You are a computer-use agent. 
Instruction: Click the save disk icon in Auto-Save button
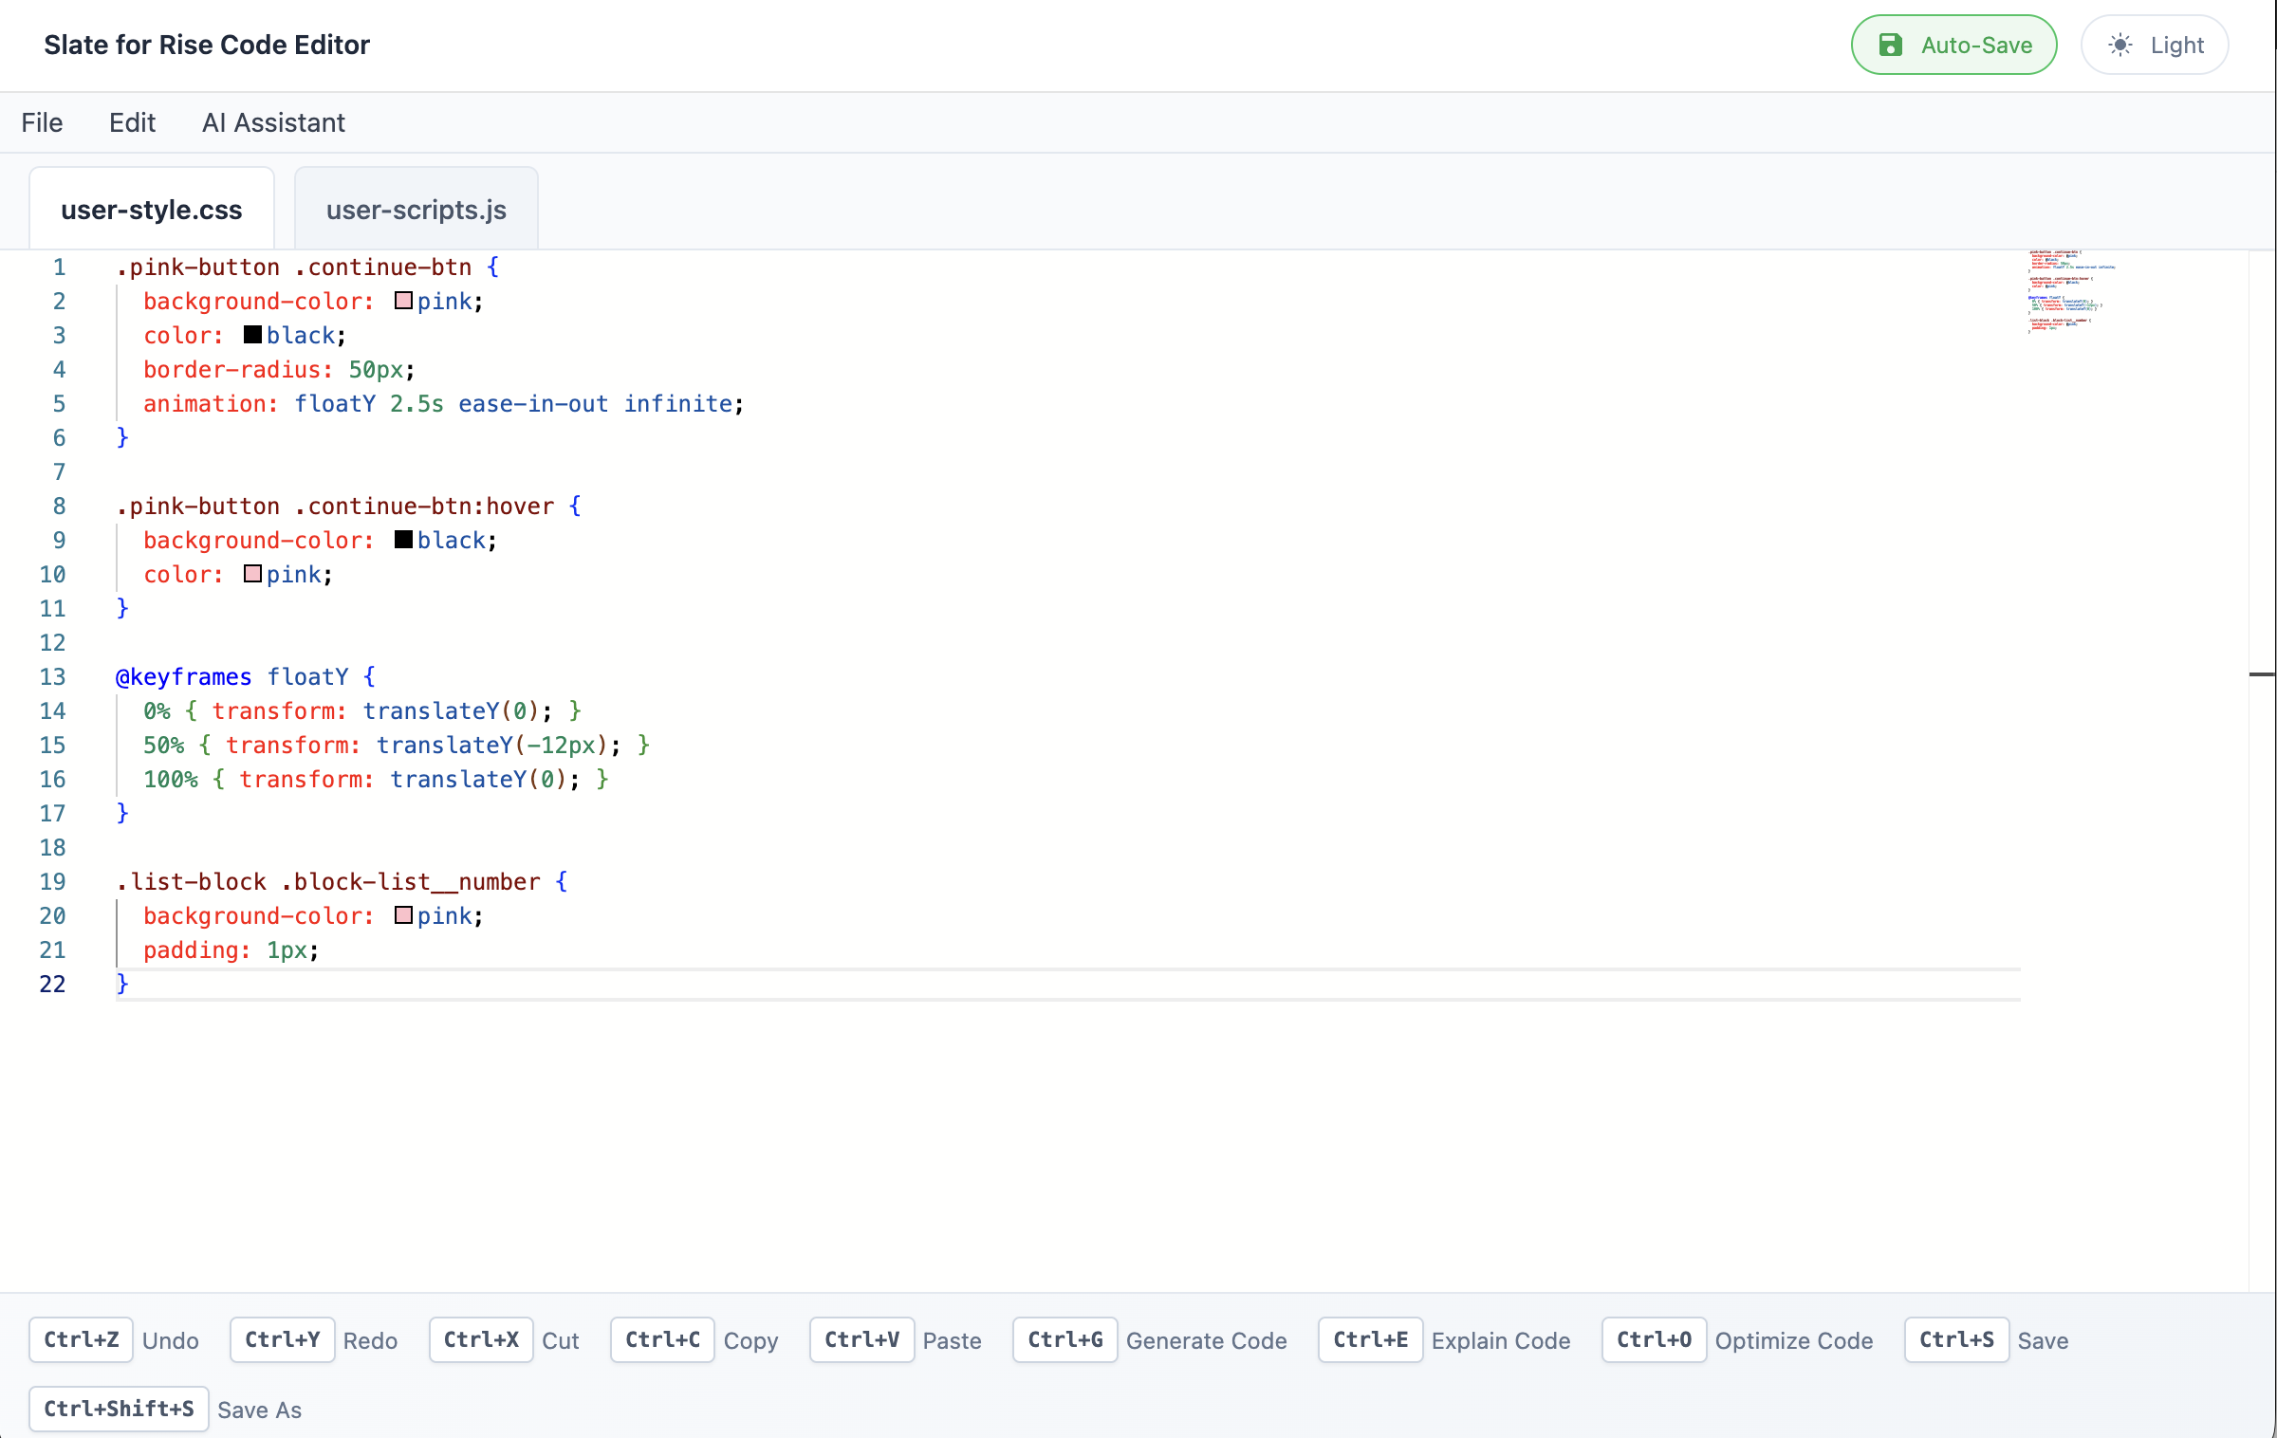point(1892,44)
